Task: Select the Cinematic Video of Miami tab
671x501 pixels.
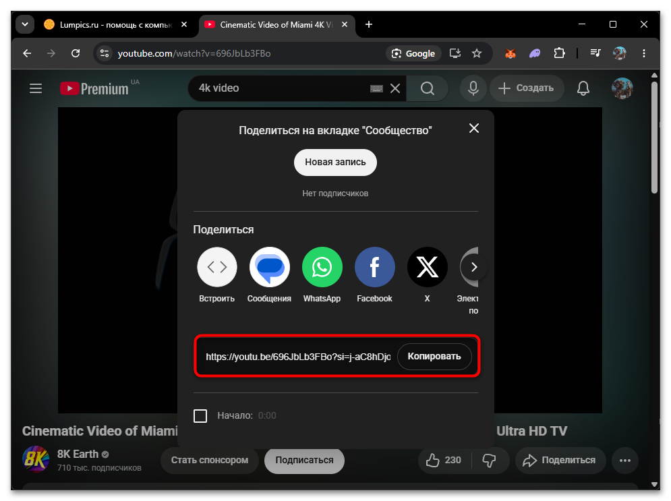Action: (276, 25)
